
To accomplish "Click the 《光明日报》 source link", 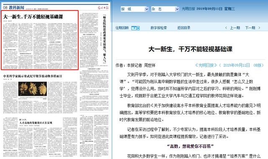I will 206,65.
